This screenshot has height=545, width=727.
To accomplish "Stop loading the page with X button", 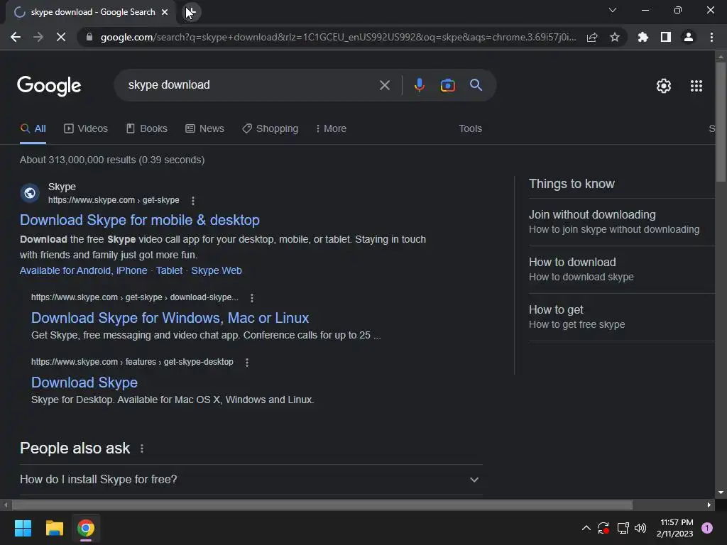I will pos(61,37).
